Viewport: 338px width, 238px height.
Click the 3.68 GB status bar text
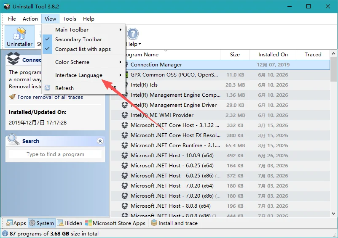tap(60, 233)
